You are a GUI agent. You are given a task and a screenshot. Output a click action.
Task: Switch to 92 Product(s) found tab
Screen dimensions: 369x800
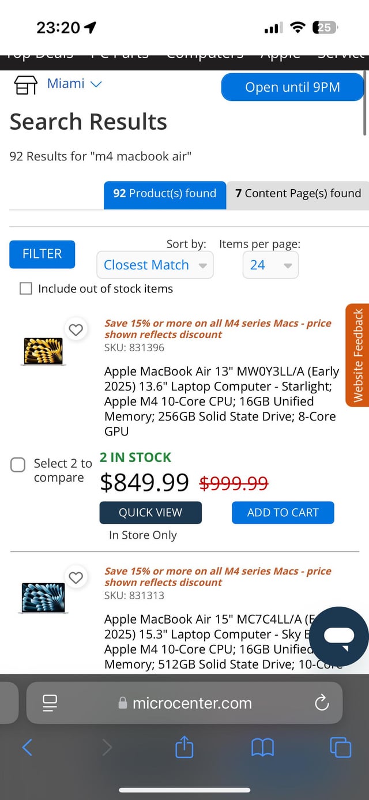pyautogui.click(x=164, y=194)
